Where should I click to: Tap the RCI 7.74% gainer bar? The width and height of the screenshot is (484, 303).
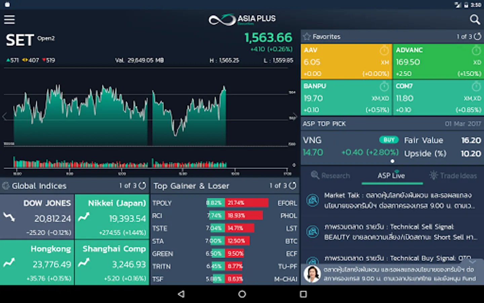pos(216,215)
